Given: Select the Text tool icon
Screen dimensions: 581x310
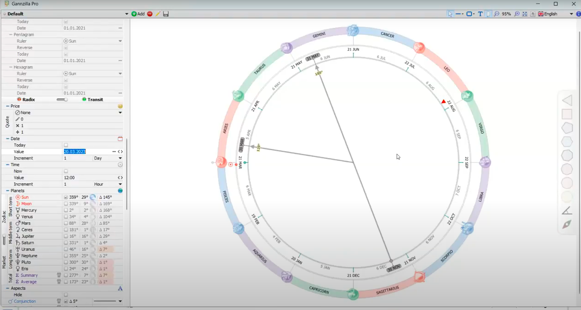Looking at the screenshot, I should tap(480, 14).
